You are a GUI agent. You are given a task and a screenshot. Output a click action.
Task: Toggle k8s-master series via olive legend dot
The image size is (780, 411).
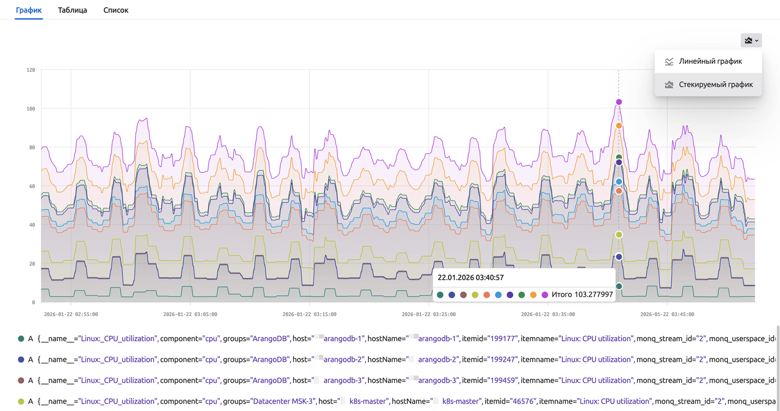click(x=21, y=401)
